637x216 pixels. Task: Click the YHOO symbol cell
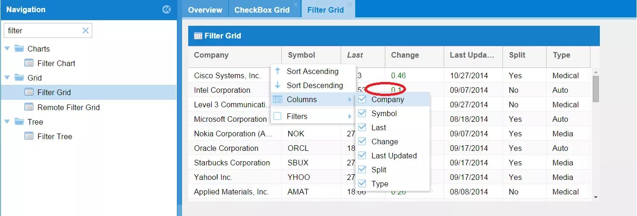click(x=311, y=177)
